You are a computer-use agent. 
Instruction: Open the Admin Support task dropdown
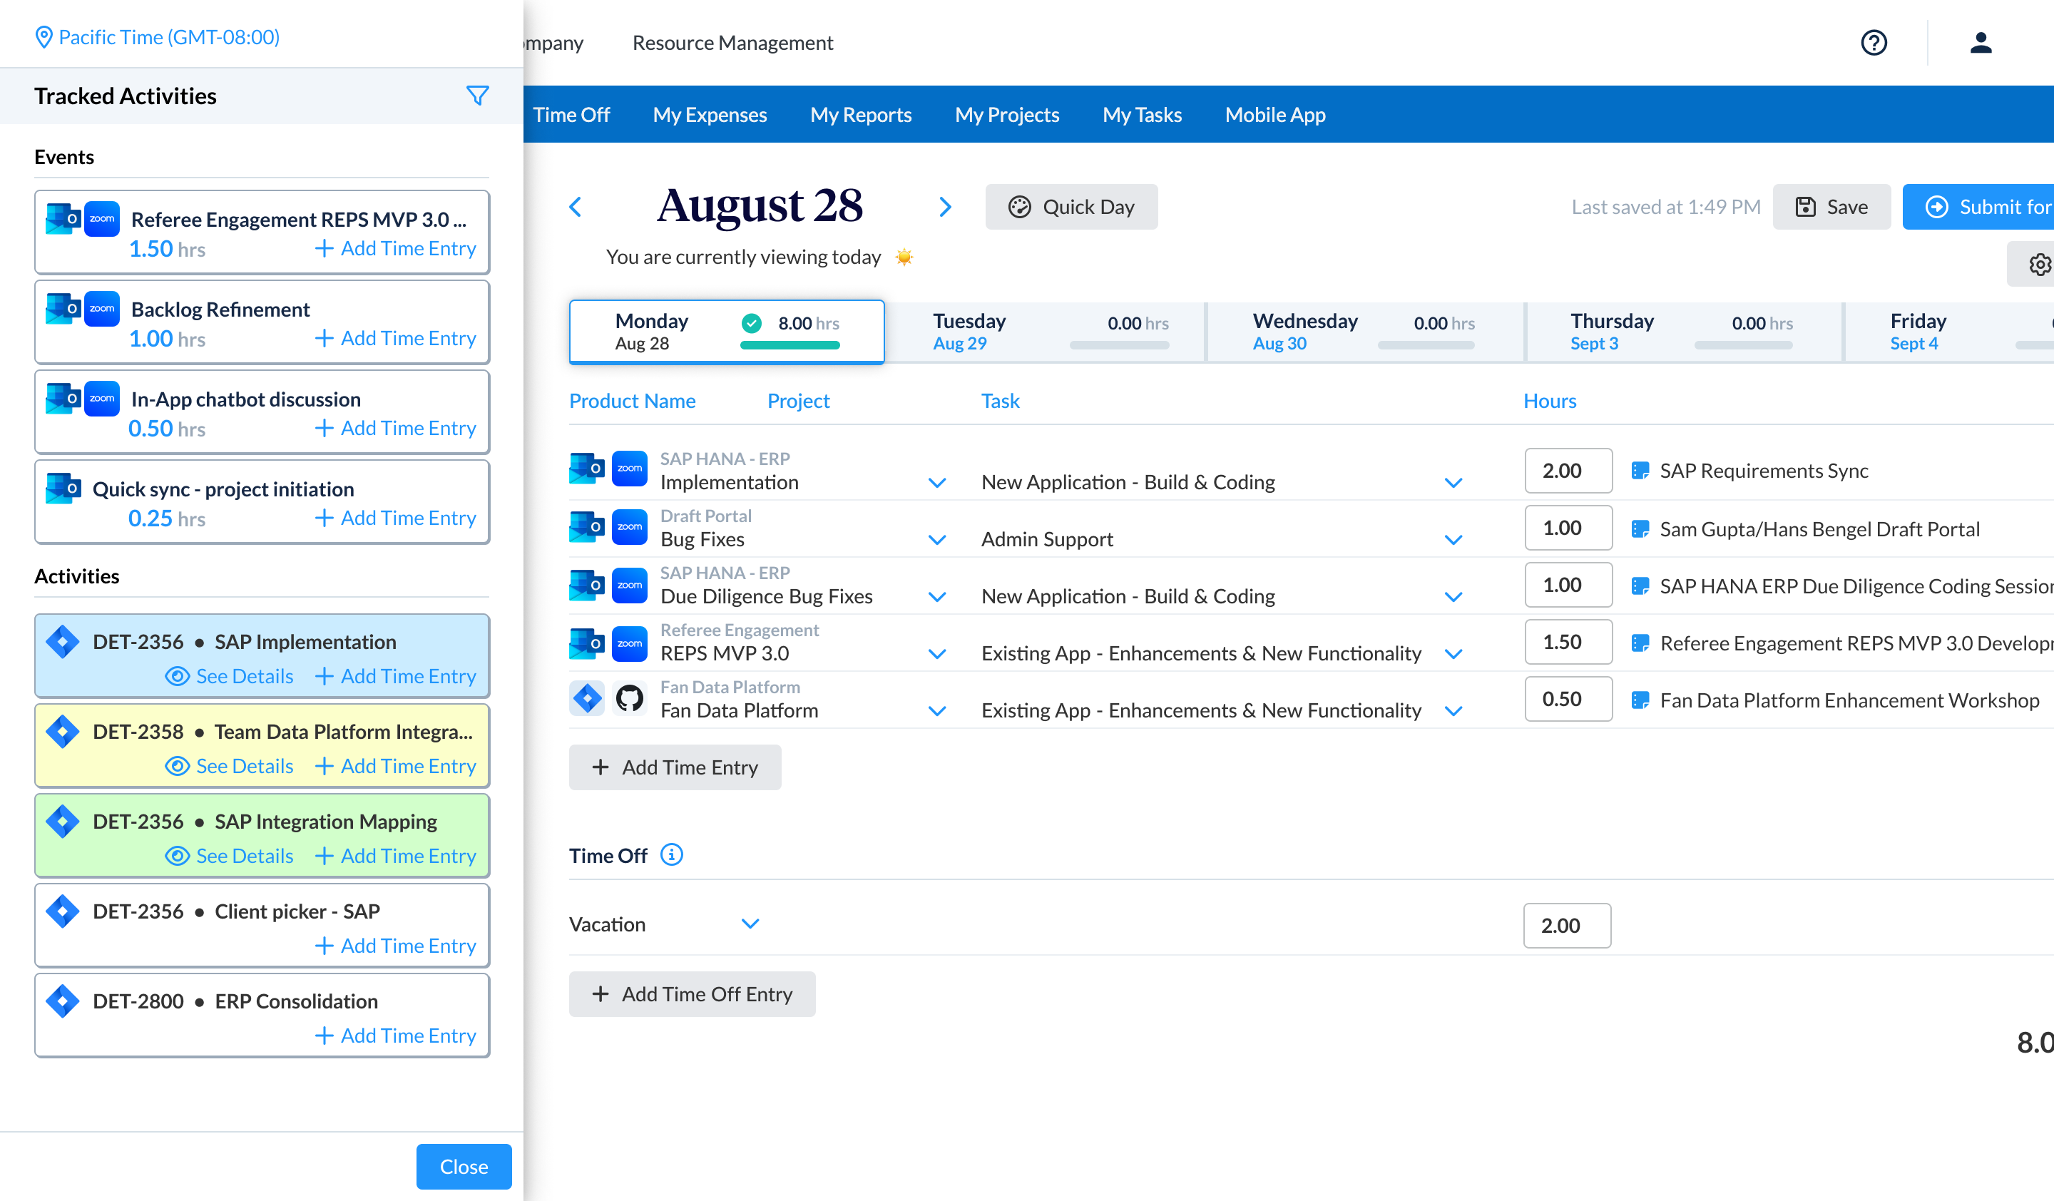[x=1453, y=539]
